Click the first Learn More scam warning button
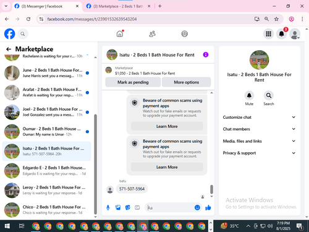Screen dimensions: 309x232 click(x=167, y=126)
